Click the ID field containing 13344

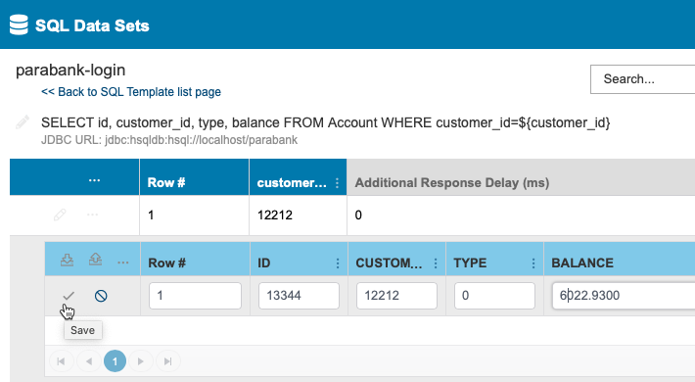299,296
